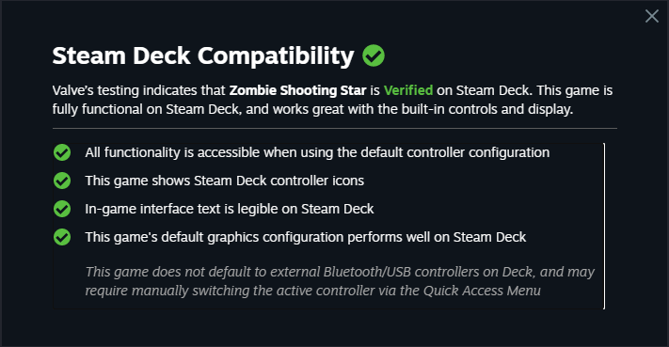Click the summary paragraph about Valve's testing
Viewport: 669px width, 347px height.
pos(332,100)
